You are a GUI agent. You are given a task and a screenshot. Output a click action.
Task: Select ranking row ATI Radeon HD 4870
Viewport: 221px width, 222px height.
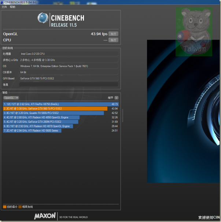61,126
